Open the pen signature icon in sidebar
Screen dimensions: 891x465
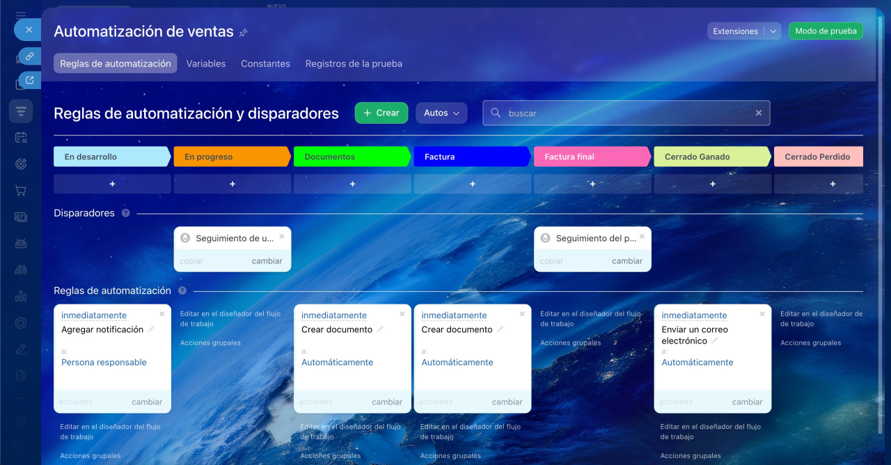point(21,349)
